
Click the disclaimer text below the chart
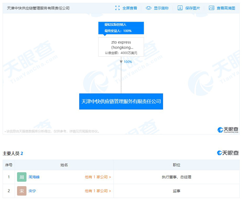point(52,131)
